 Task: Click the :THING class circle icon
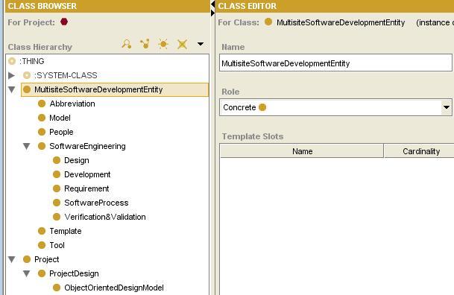(x=12, y=61)
